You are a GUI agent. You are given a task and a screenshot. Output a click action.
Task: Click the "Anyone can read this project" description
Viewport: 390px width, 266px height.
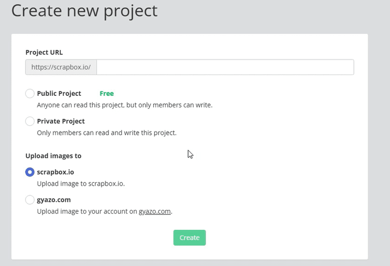[x=125, y=105]
